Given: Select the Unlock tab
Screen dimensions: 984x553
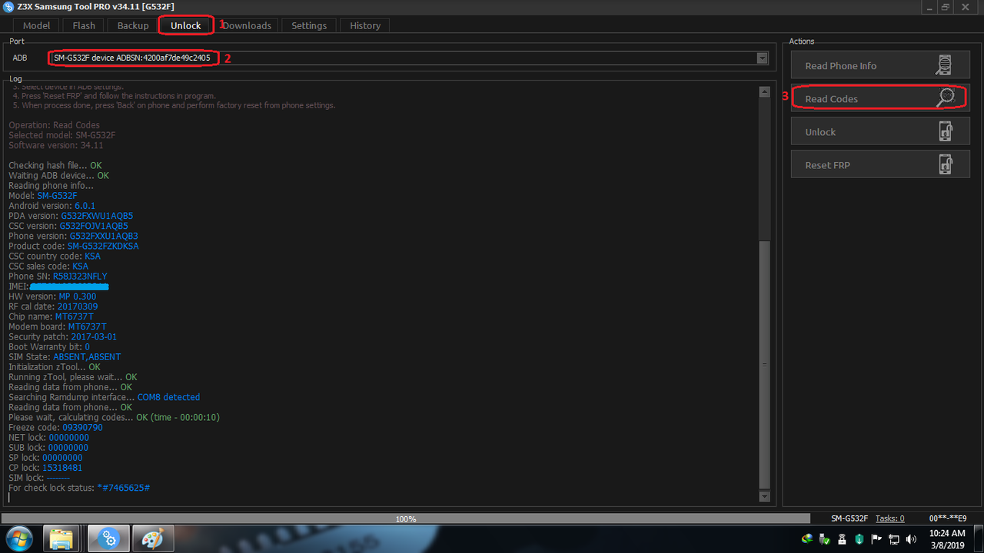Looking at the screenshot, I should (x=185, y=25).
